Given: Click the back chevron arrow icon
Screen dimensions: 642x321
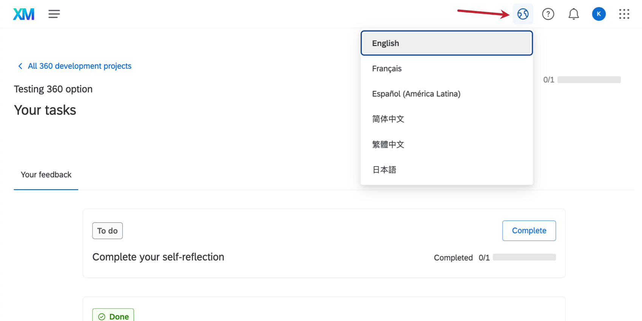Looking at the screenshot, I should [20, 66].
